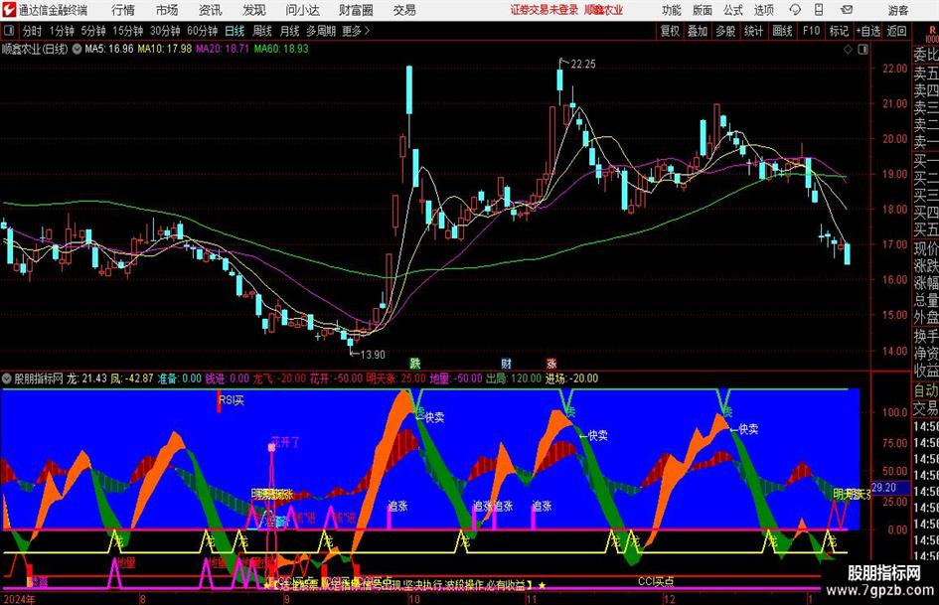This screenshot has height=605, width=939.
Task: Switch to the 5分钟 period tab
Action: (93, 31)
